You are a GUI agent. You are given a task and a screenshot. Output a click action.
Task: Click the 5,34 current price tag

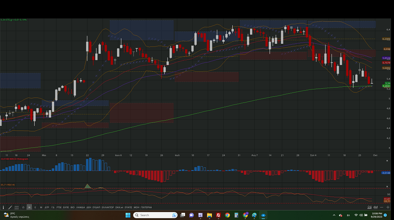pos(387,83)
